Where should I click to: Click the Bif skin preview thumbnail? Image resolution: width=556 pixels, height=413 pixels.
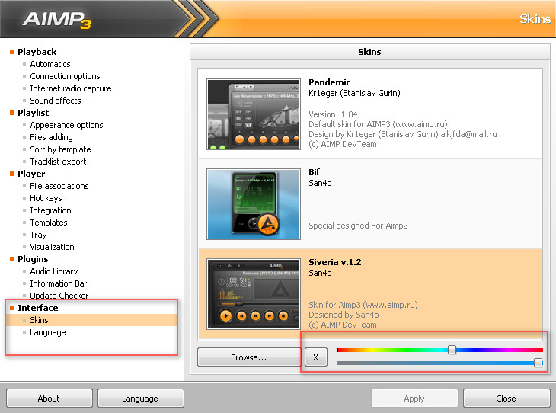(254, 204)
